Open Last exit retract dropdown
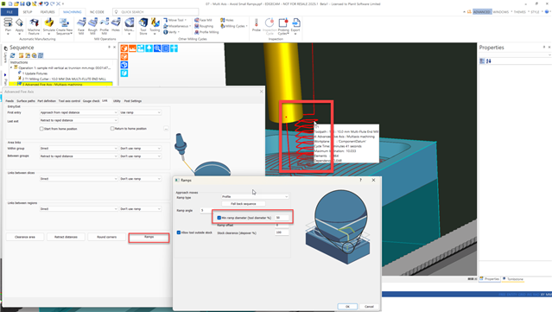Image resolution: width=552 pixels, height=312 pixels. click(79, 120)
